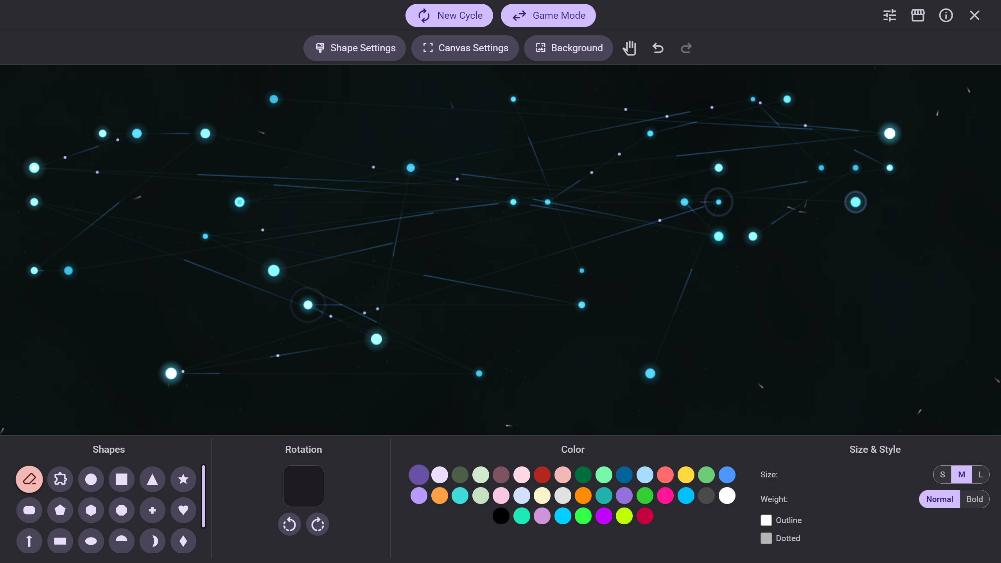Image resolution: width=1001 pixels, height=563 pixels.
Task: Open the Canvas Settings panel
Action: (465, 48)
